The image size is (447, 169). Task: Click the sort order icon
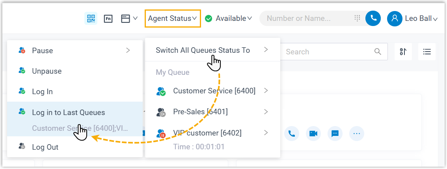pyautogui.click(x=403, y=52)
